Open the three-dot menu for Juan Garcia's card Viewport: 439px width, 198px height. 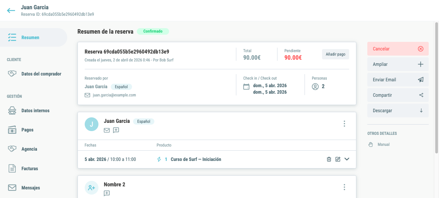tap(344, 124)
